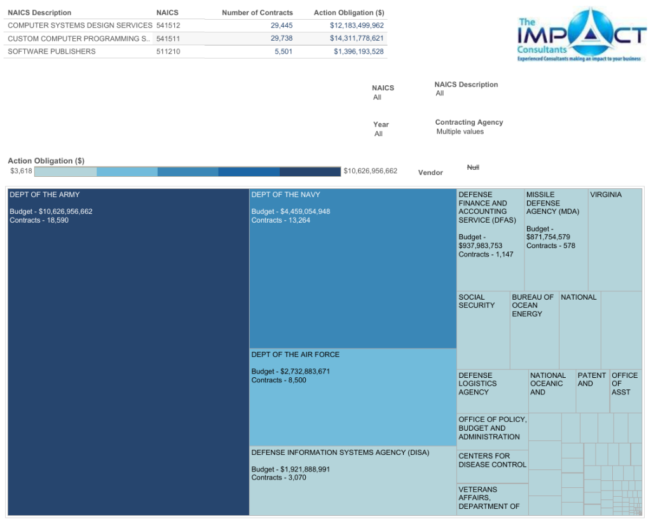Select the BUREAU OF OCEAN ENERGY tile

(535, 330)
